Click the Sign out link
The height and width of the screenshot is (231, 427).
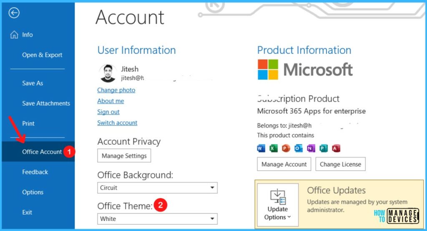click(x=108, y=112)
